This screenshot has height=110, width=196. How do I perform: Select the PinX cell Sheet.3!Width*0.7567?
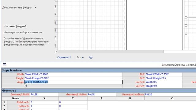pyautogui.click(x=164, y=74)
